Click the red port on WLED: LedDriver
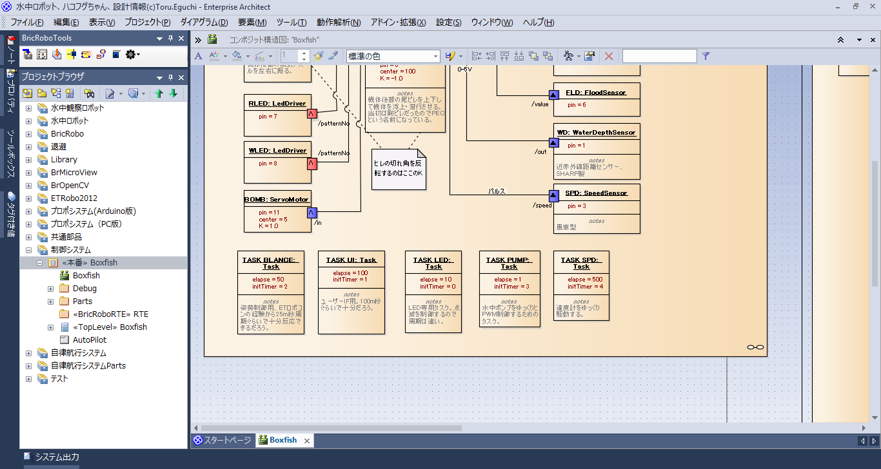This screenshot has width=881, height=469. pos(312,164)
